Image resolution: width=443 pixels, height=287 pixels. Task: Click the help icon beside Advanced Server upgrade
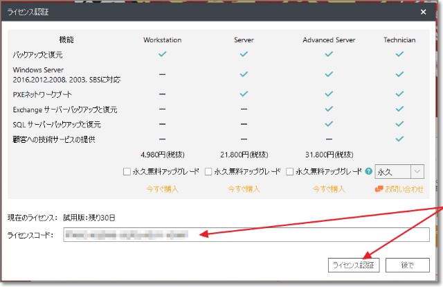click(368, 171)
